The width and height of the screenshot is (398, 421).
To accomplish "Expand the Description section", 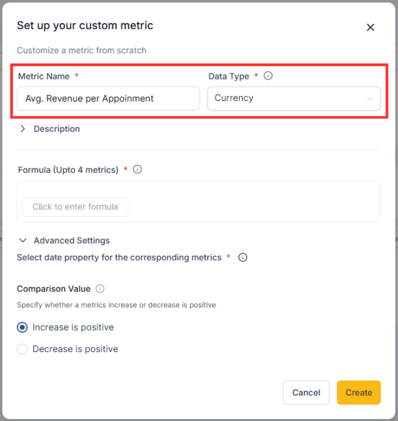I will coord(56,129).
